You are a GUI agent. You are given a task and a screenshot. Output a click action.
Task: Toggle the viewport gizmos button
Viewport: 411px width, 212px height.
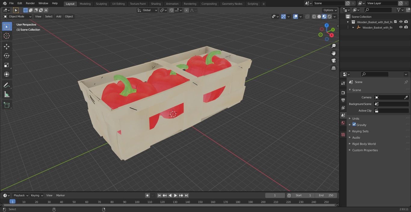283,17
